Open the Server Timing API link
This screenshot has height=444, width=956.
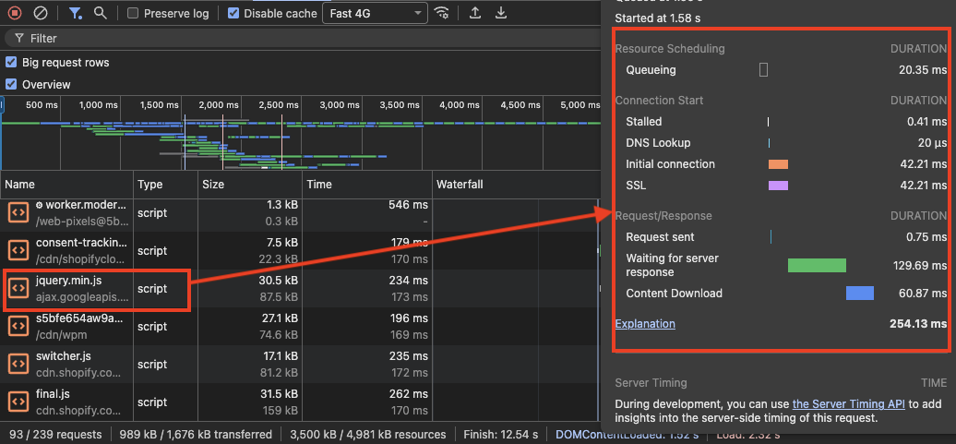[848, 403]
